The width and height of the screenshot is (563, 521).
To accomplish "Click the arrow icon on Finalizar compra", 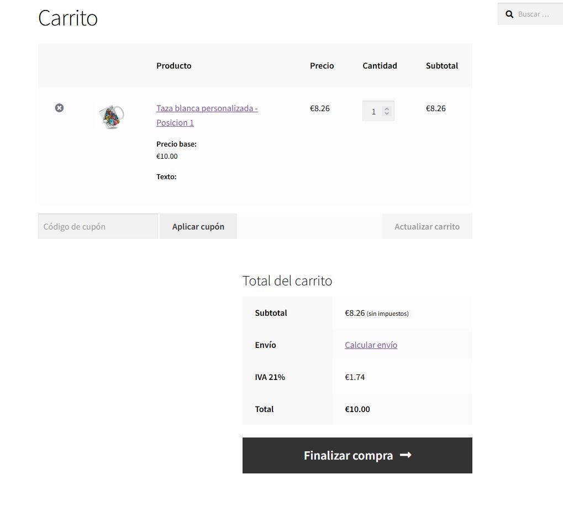I will click(x=406, y=455).
